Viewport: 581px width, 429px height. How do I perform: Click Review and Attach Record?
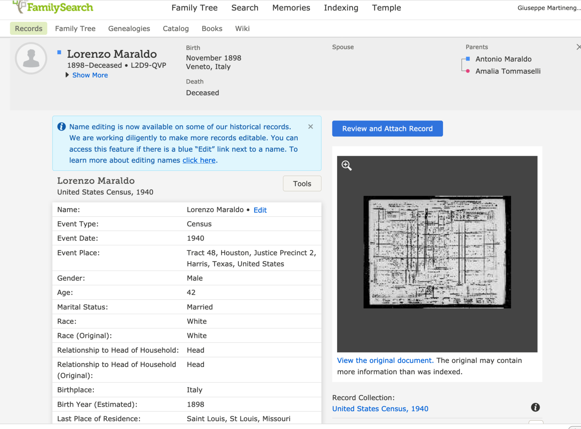click(x=387, y=129)
